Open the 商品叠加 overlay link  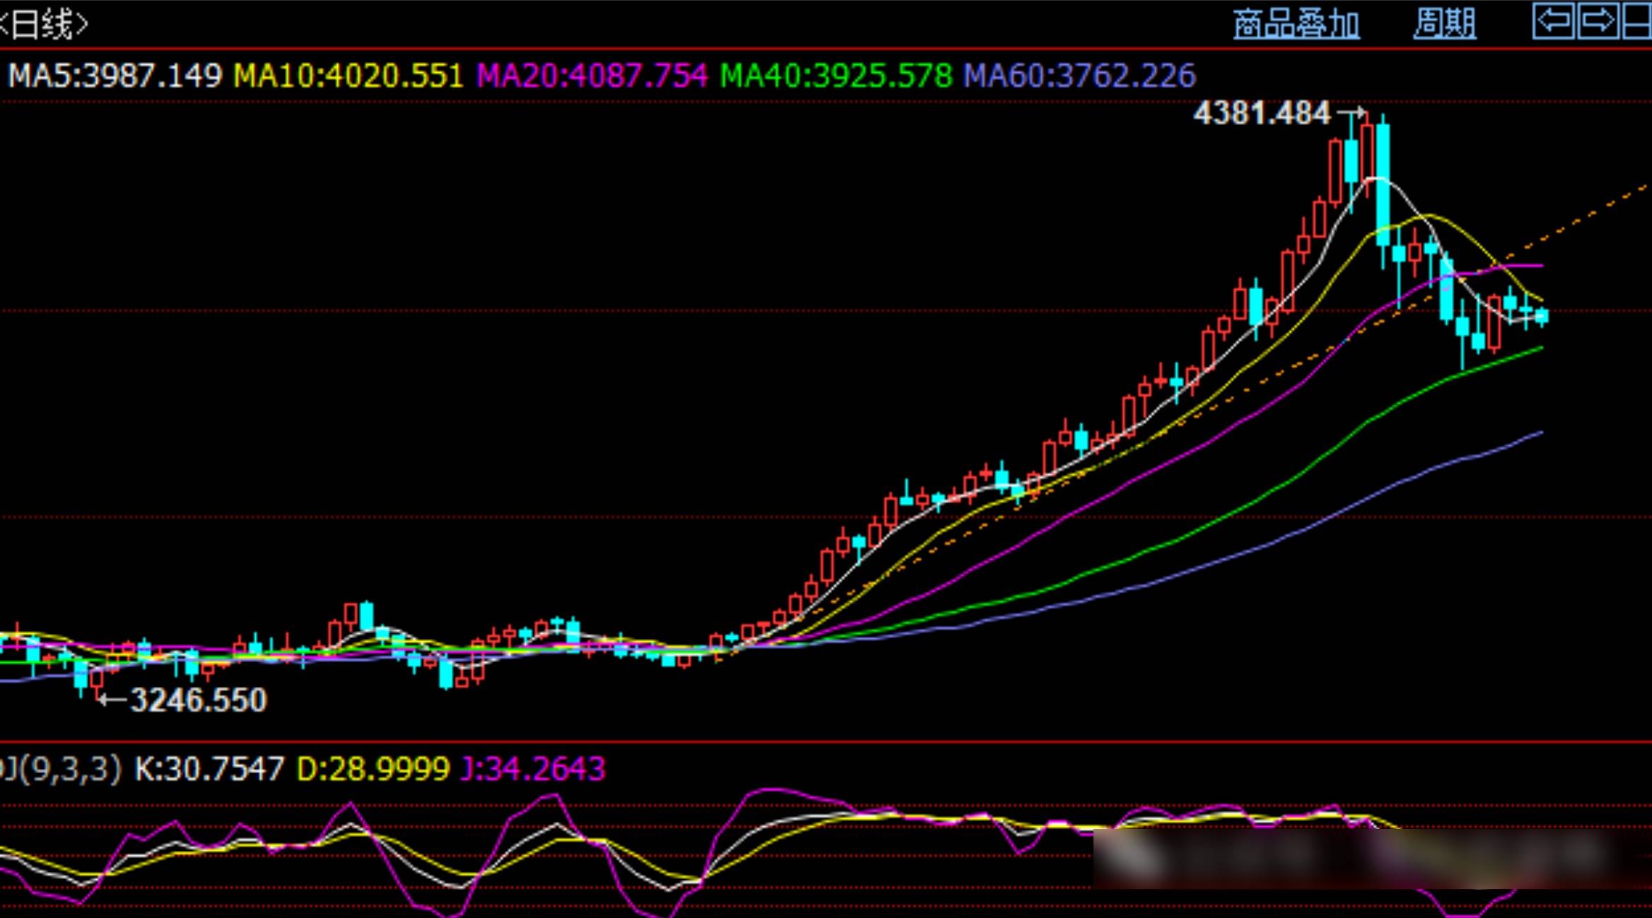pyautogui.click(x=1296, y=25)
